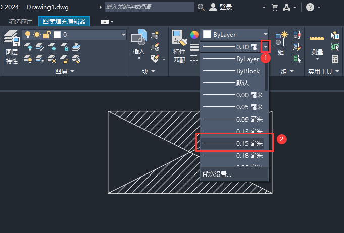Screen dimensions: 344x233
Task: Click the Group (组) create icon
Action: (x=280, y=38)
